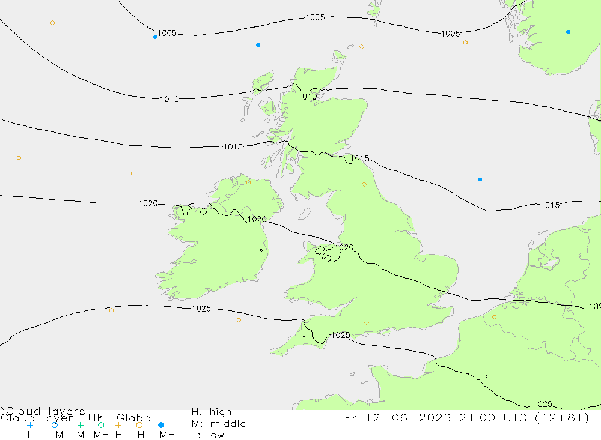Click the blue circle LM legend symbol

click(x=55, y=425)
